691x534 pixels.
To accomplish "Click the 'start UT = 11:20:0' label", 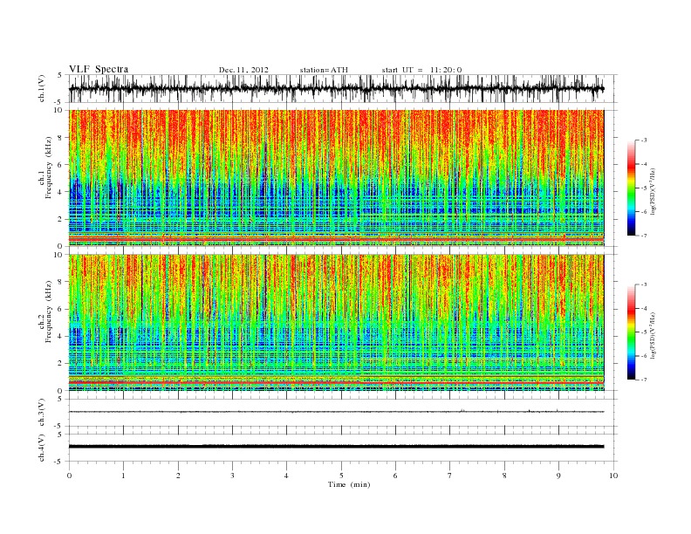I will click(x=421, y=70).
